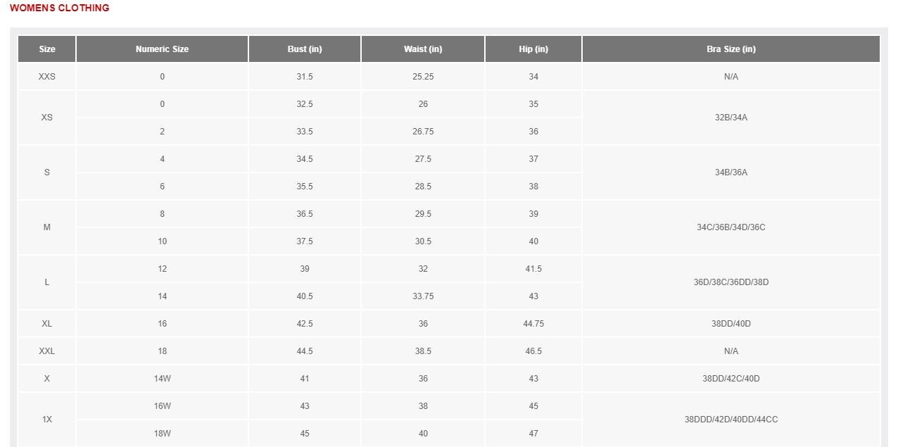Click the Numeric Size column header
The height and width of the screenshot is (447, 898).
coord(162,49)
